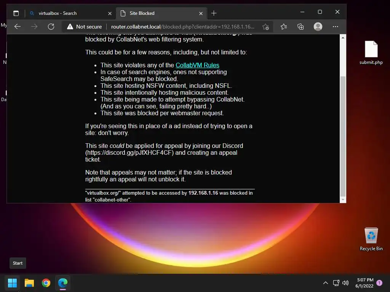The image size is (390, 292).
Task: Open the tab actions menu icon
Action: point(16,13)
